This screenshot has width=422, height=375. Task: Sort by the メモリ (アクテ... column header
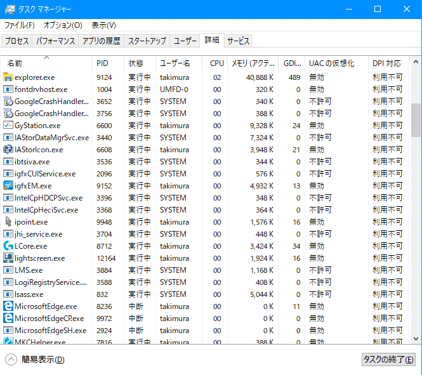point(253,63)
